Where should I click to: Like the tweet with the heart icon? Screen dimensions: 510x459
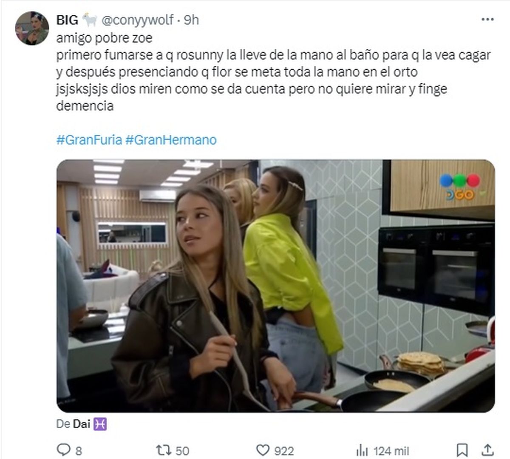pyautogui.click(x=263, y=450)
